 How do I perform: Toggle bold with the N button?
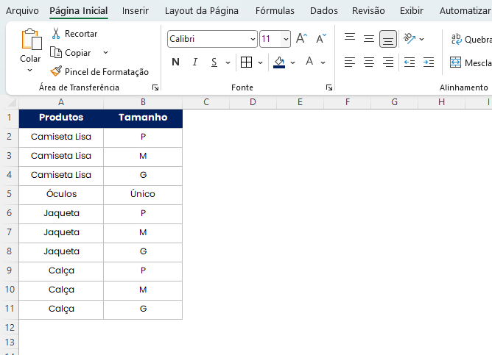[x=176, y=62]
